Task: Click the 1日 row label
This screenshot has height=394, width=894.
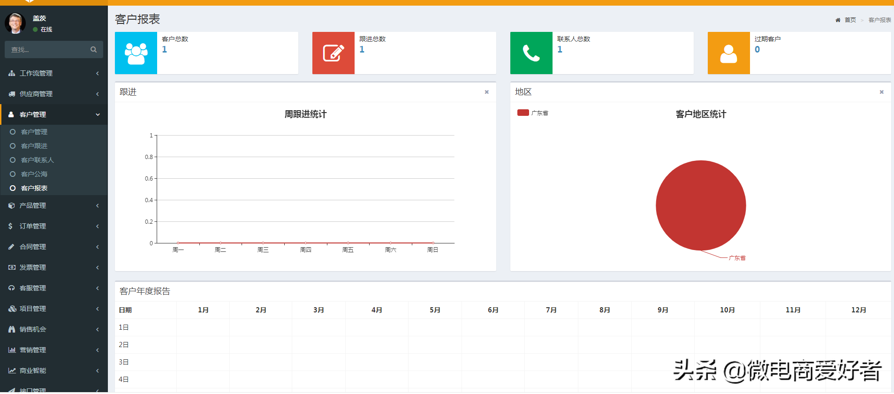Action: pyautogui.click(x=124, y=327)
